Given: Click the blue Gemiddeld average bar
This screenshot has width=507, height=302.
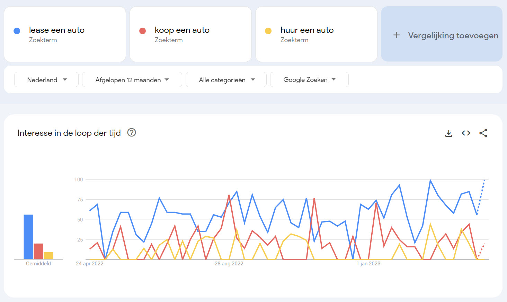Looking at the screenshot, I should point(28,237).
